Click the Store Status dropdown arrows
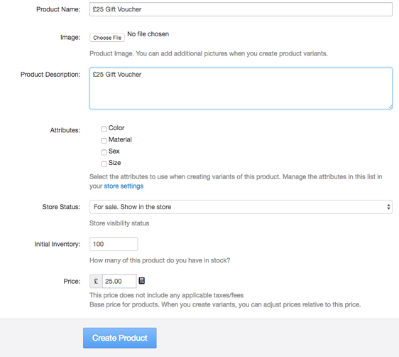Image resolution: width=399 pixels, height=357 pixels. coord(388,207)
